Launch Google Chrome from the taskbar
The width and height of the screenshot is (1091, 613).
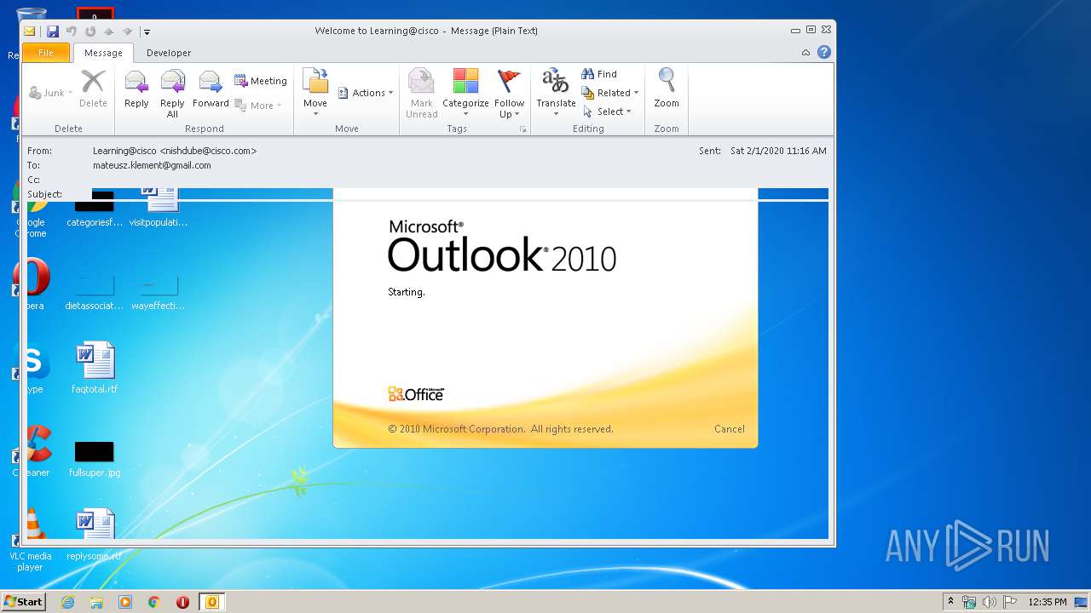click(154, 602)
